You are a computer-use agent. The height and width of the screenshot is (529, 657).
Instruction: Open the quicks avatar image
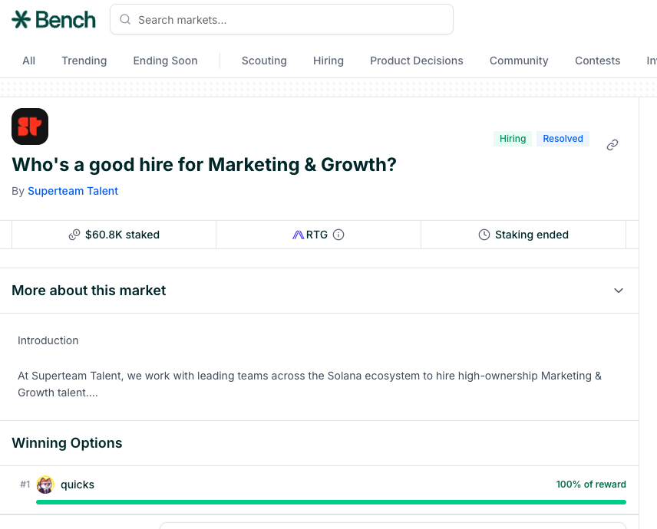[x=45, y=485]
